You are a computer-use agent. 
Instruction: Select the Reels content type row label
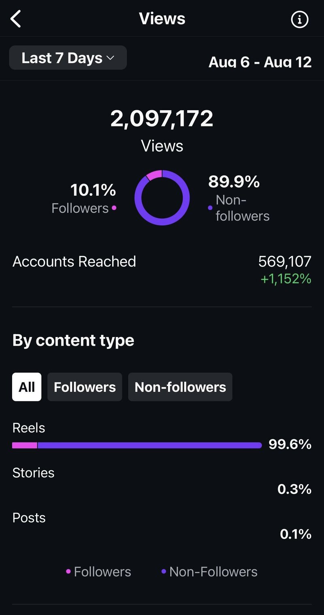pos(29,428)
